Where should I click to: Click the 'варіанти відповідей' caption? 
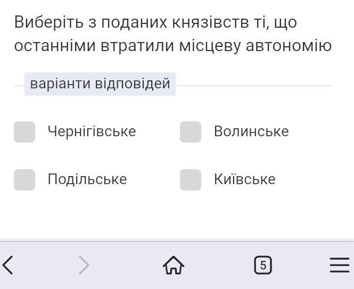click(100, 84)
